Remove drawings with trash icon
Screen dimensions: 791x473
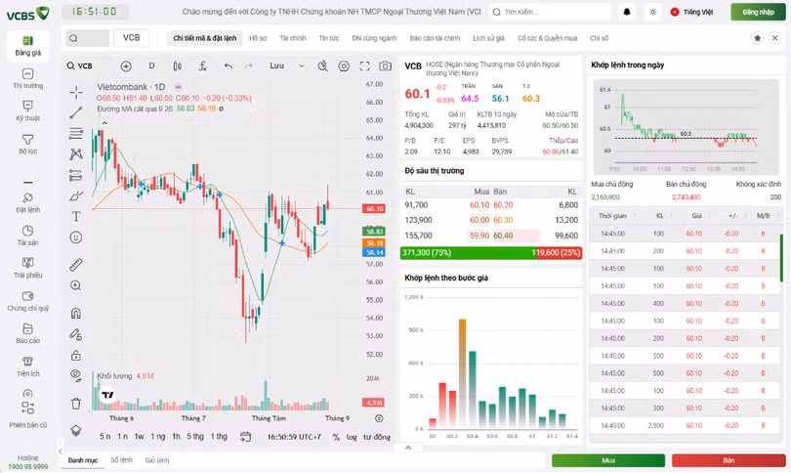(76, 404)
